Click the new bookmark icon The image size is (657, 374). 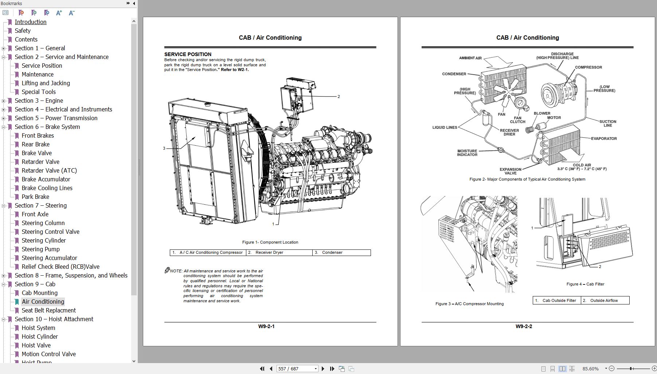click(x=34, y=13)
